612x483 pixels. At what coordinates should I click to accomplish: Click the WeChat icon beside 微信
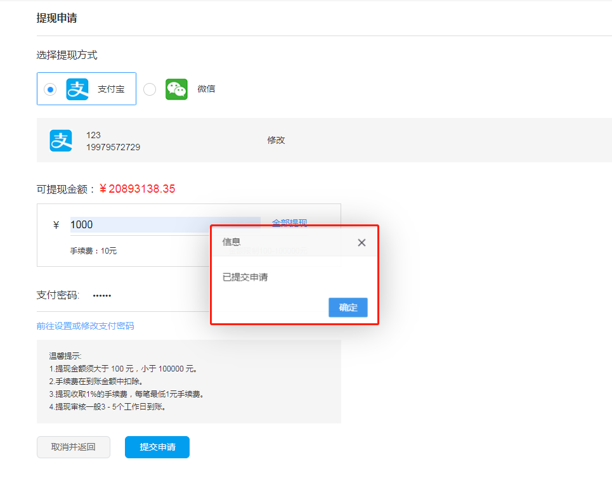[176, 89]
